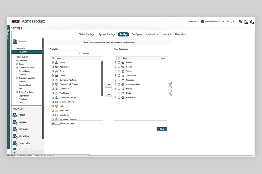Tick select-all checkbox in Your Selections header
262x174 pixels.
coord(119,58)
